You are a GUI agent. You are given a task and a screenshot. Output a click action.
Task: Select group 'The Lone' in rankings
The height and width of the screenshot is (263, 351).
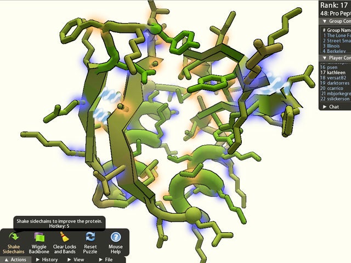pos(336,35)
